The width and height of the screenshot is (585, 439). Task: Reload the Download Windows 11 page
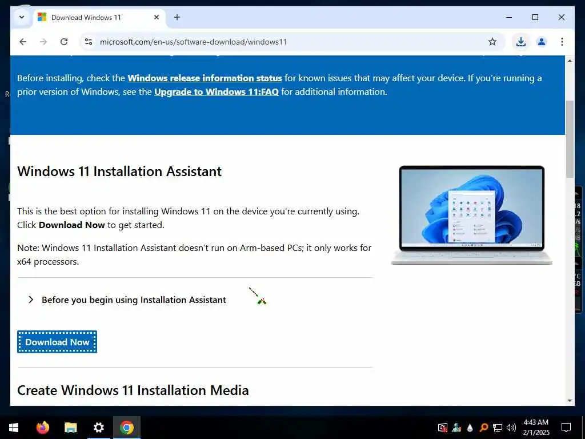(x=64, y=42)
